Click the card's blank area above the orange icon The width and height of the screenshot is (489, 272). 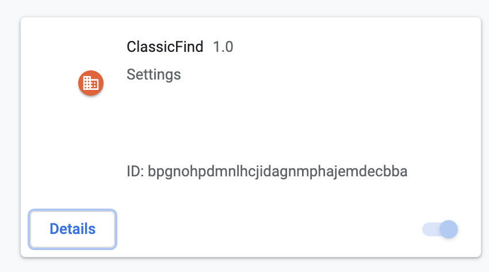(91, 44)
